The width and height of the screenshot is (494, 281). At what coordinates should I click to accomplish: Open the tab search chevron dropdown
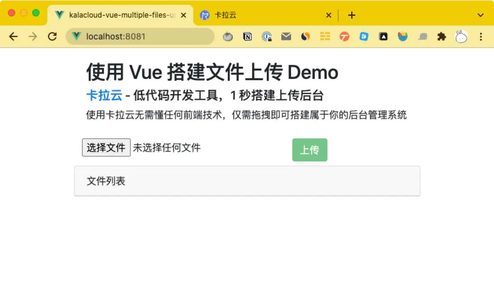[481, 15]
